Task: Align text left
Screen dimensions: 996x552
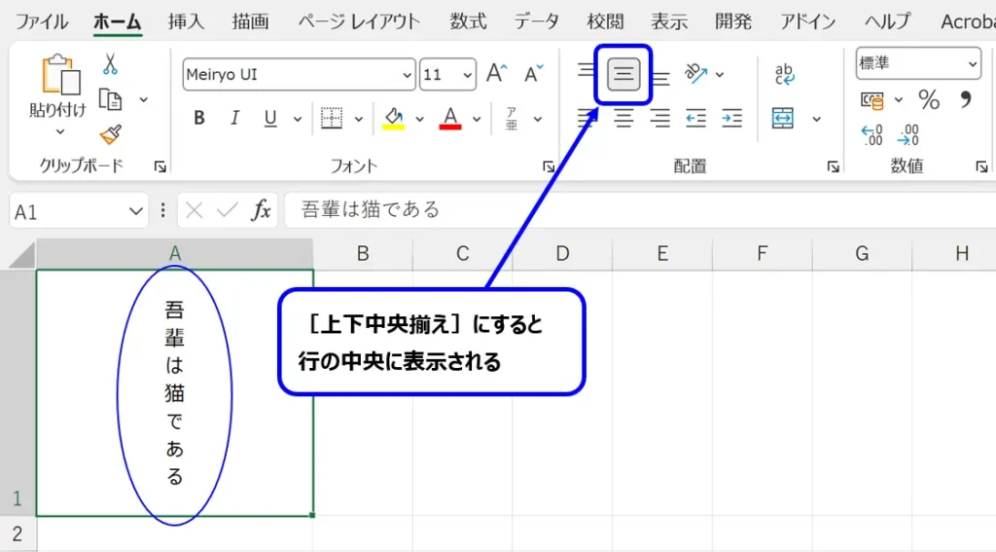Action: (x=587, y=119)
